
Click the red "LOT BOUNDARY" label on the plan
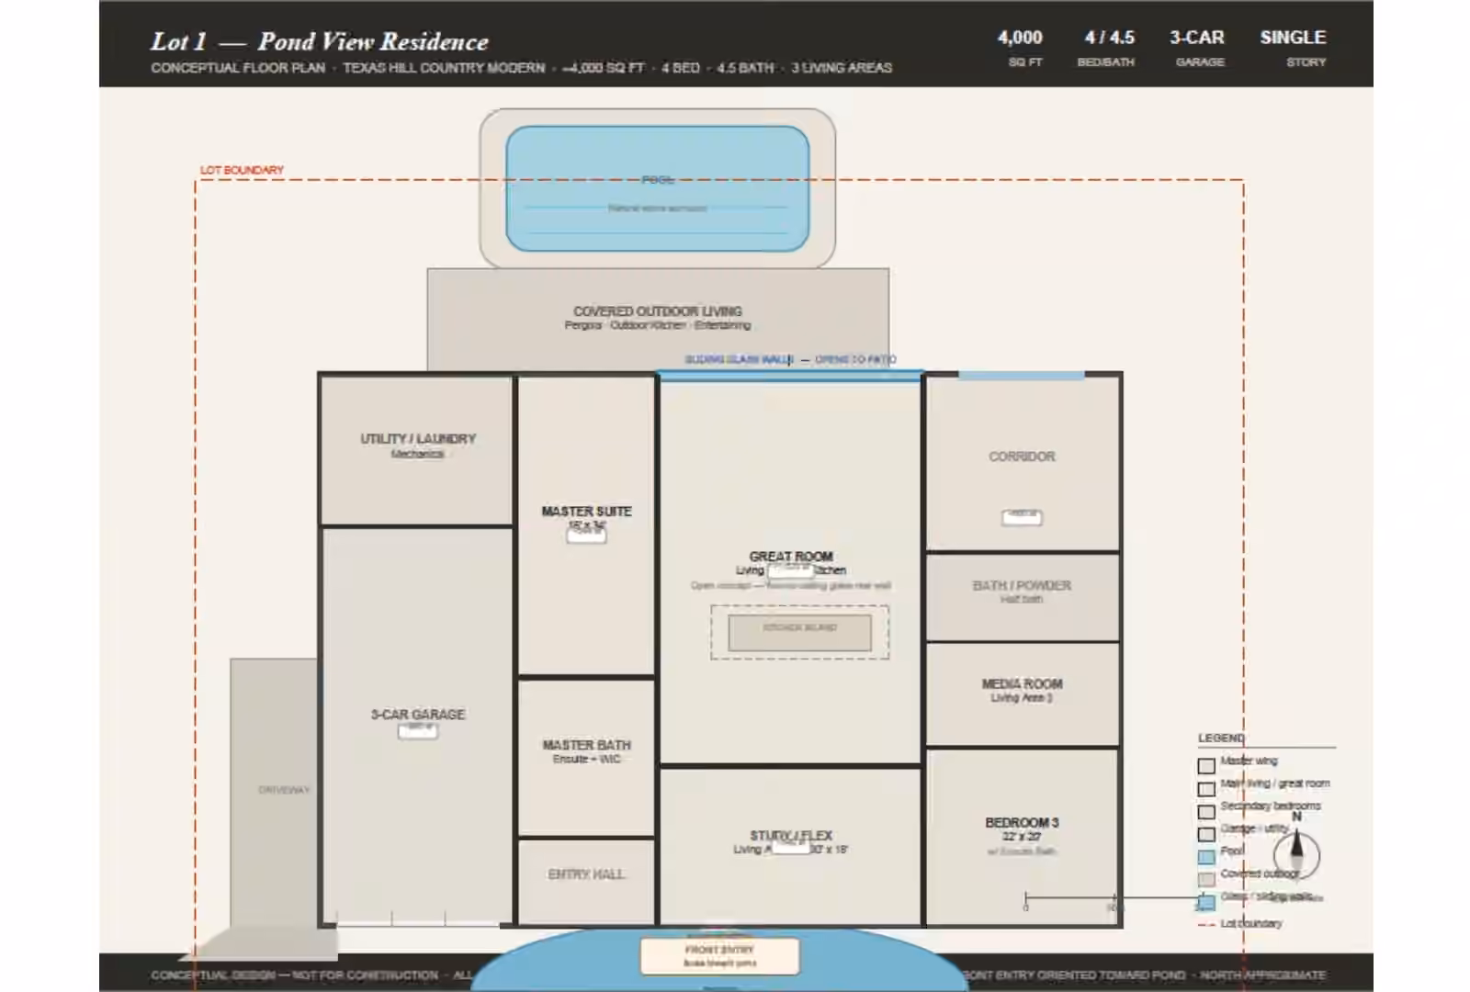[242, 170]
